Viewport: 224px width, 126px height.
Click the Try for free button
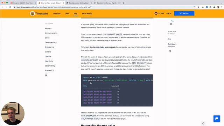point(184,13)
